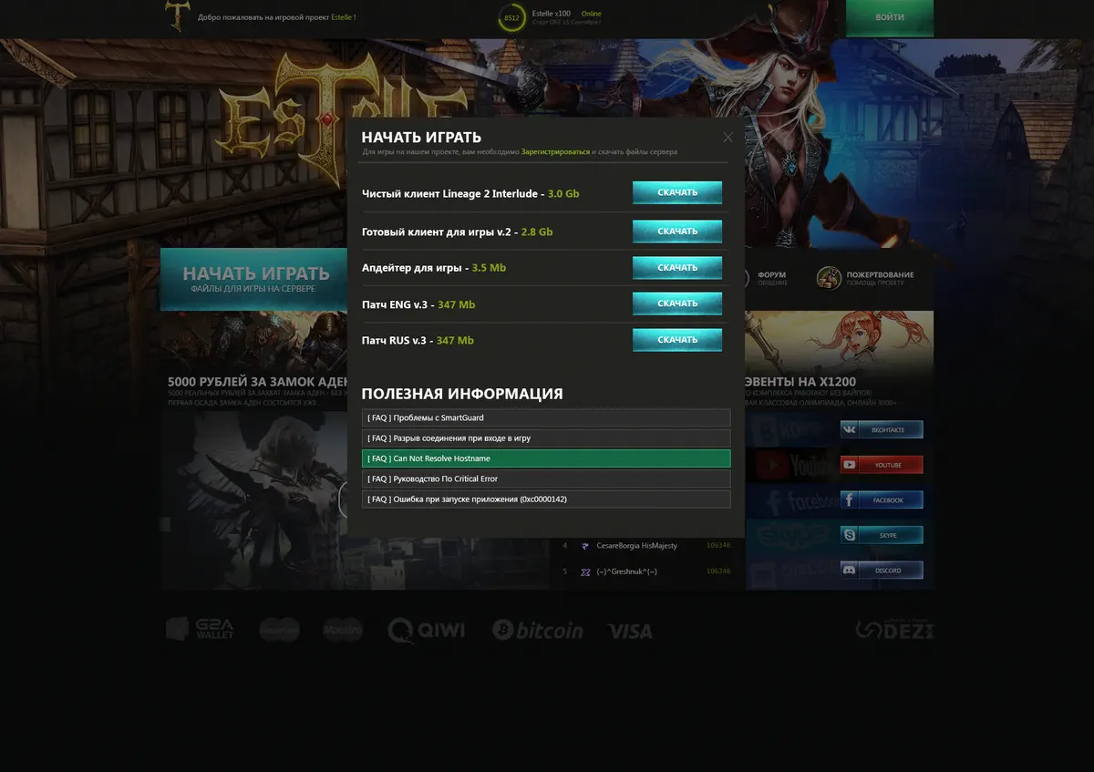Screen dimensions: 1094x772
Task: Click the Пожертвование donation icon
Action: click(x=829, y=278)
